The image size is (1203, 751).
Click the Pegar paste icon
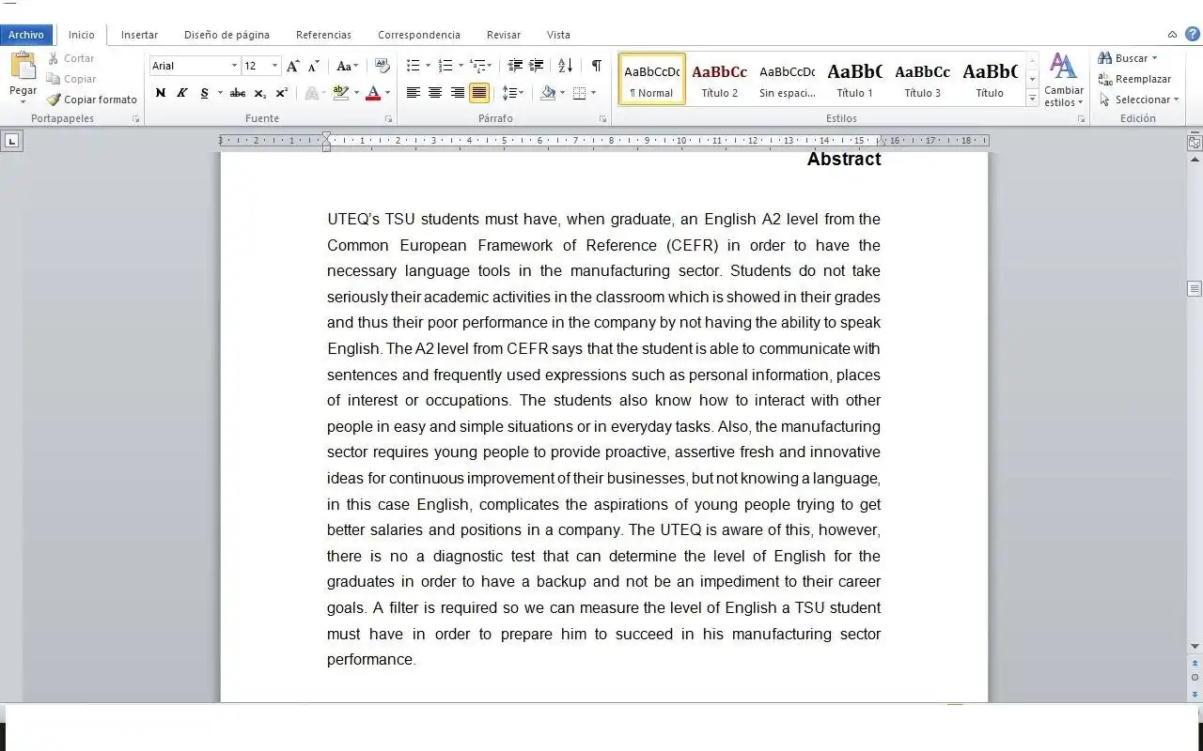(23, 67)
